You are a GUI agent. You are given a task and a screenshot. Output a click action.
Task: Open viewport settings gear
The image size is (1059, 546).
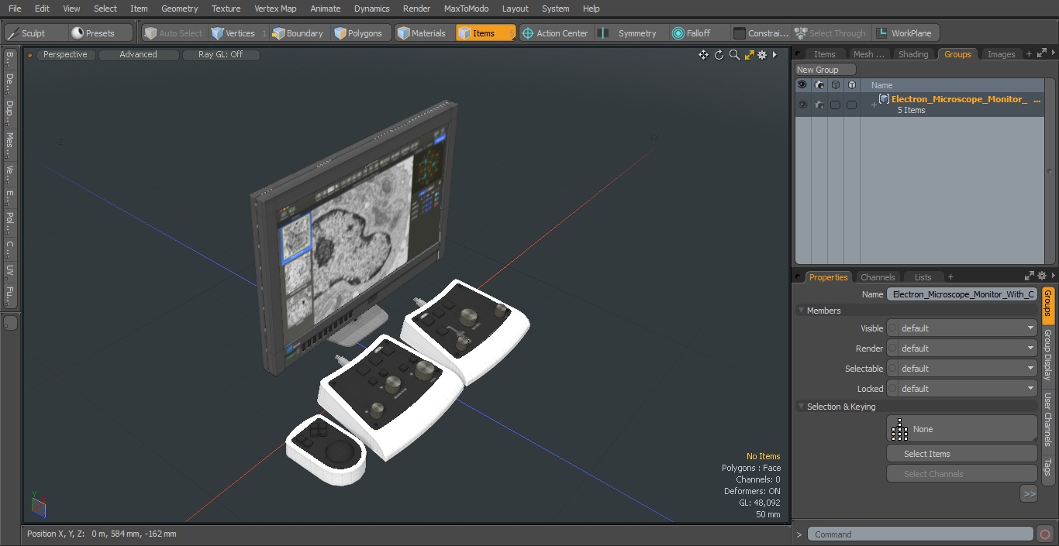point(762,55)
